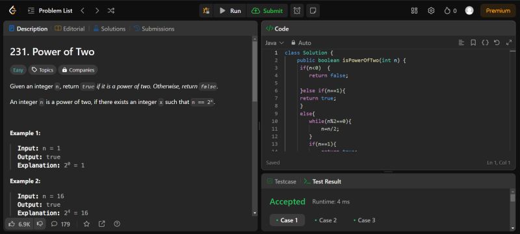Switch to the Description tab
This screenshot has width=520, height=234.
(x=28, y=29)
